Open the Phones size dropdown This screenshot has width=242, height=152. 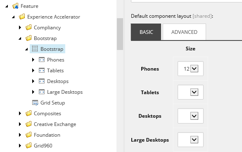pyautogui.click(x=190, y=69)
